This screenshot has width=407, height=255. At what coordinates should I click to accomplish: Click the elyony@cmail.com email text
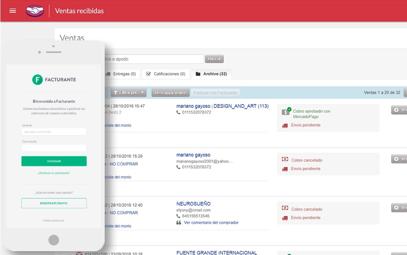[x=194, y=210]
